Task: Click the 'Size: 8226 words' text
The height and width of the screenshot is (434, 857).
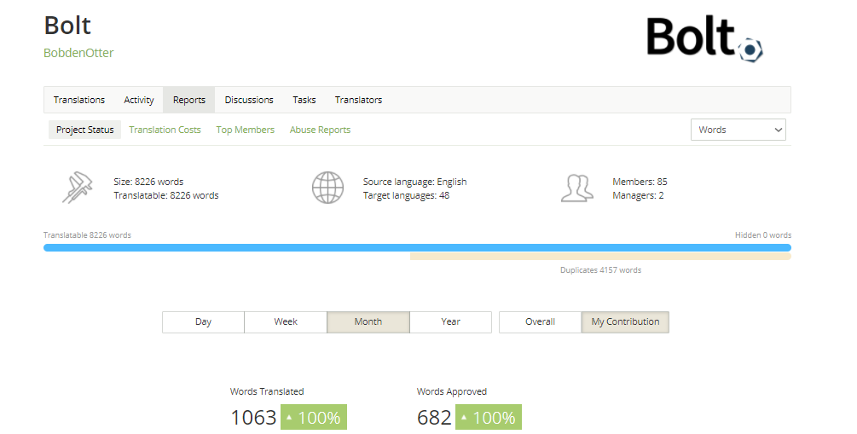Action: tap(148, 182)
